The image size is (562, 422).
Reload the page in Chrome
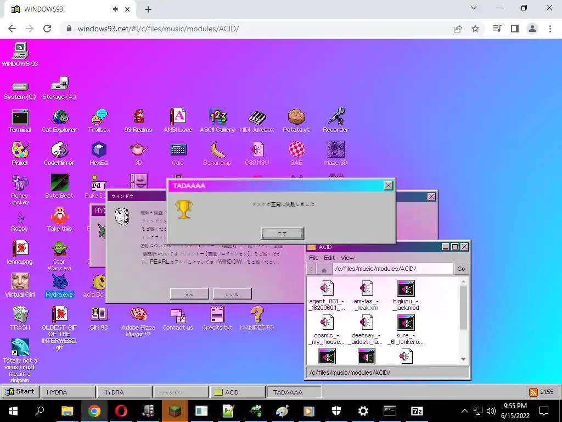tap(47, 29)
